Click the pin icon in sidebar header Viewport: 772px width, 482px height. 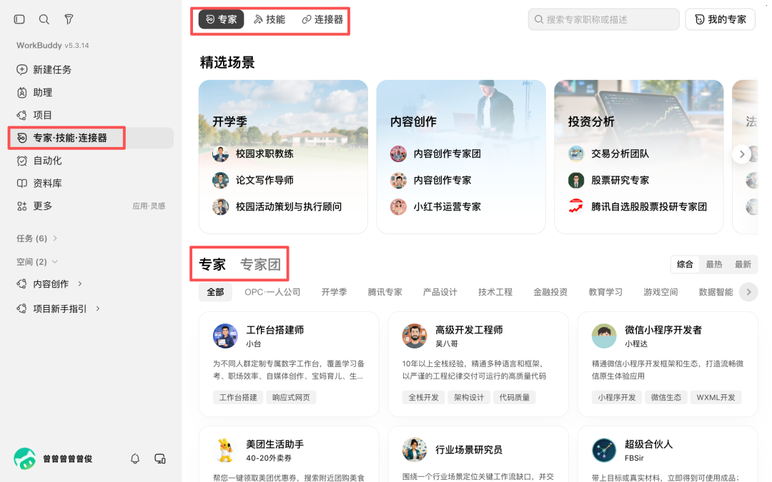tap(69, 19)
